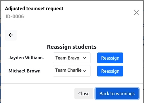Click blank dialog body below Michael Brown row
The width and height of the screenshot is (144, 103).
[x=72, y=80]
